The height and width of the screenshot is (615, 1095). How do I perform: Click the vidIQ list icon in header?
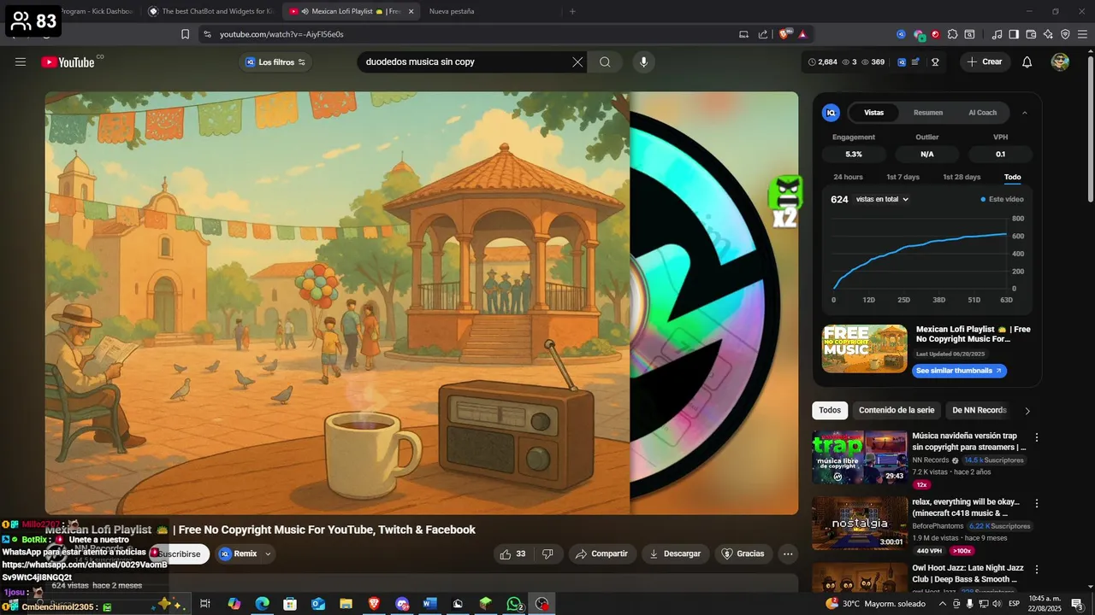(915, 61)
